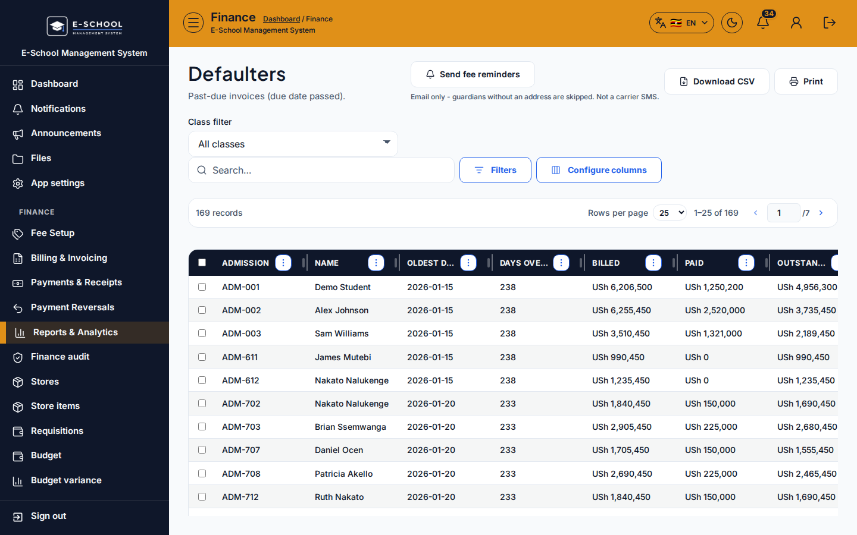Open Dashboard in sidebar

tap(85, 84)
